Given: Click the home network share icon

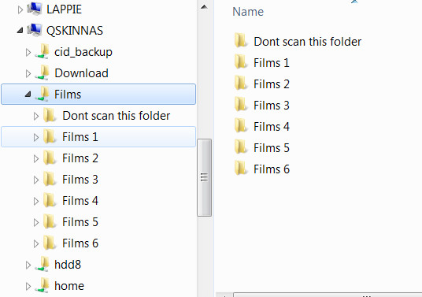Looking at the screenshot, I should tap(42, 285).
